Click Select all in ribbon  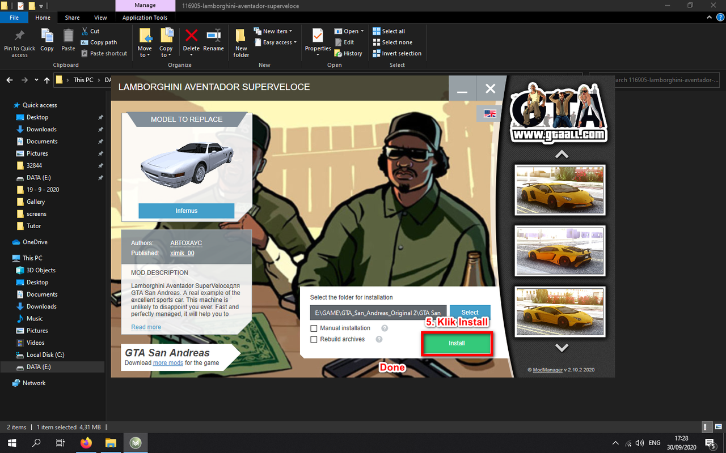point(389,31)
